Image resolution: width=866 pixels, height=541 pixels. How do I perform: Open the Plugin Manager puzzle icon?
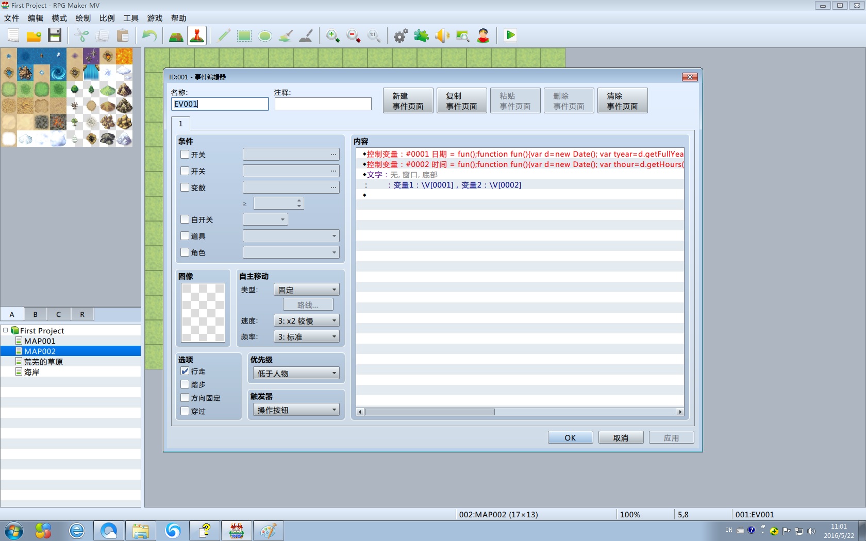421,36
